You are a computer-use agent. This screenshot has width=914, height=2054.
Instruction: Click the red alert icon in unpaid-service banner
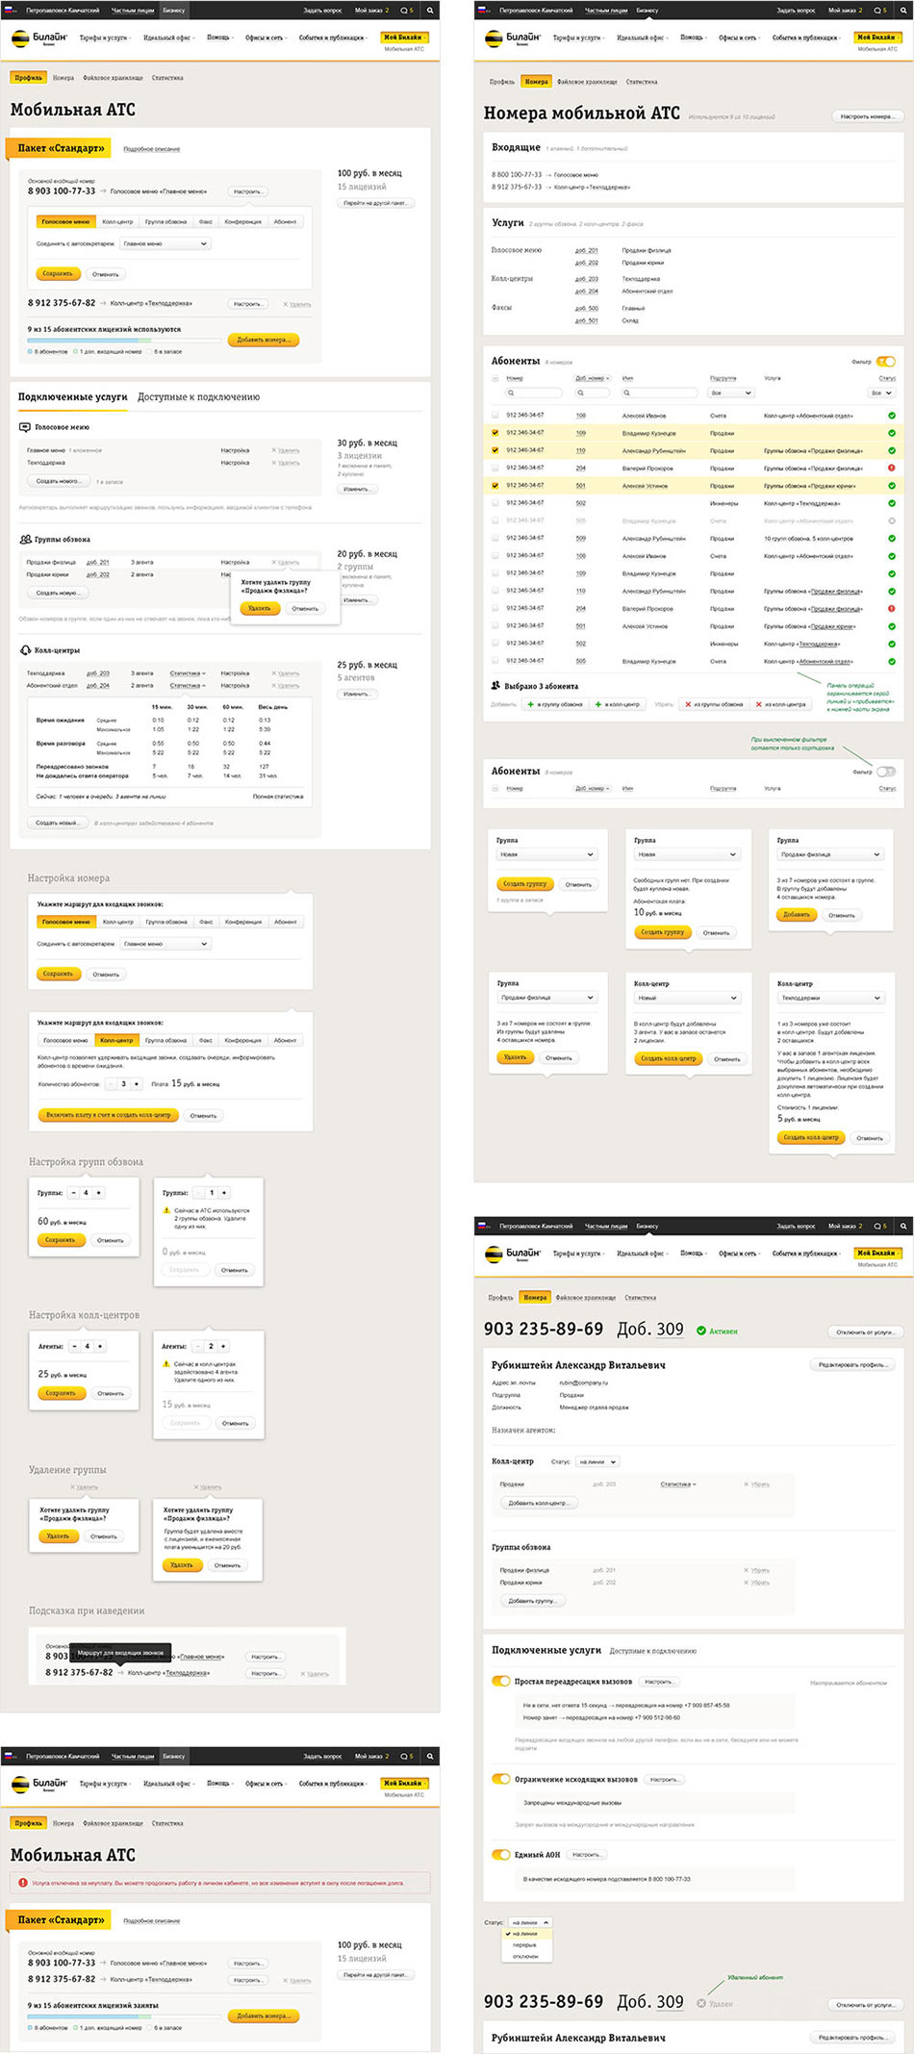pyautogui.click(x=24, y=1883)
